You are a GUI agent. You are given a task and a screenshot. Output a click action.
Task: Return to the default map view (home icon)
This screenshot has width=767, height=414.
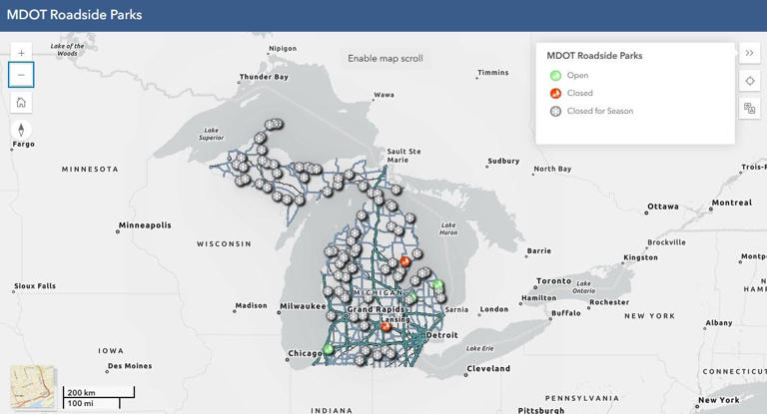(x=21, y=102)
